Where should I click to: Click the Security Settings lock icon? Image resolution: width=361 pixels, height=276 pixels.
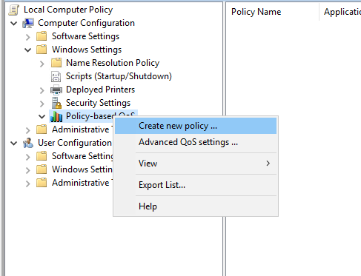pos(56,103)
